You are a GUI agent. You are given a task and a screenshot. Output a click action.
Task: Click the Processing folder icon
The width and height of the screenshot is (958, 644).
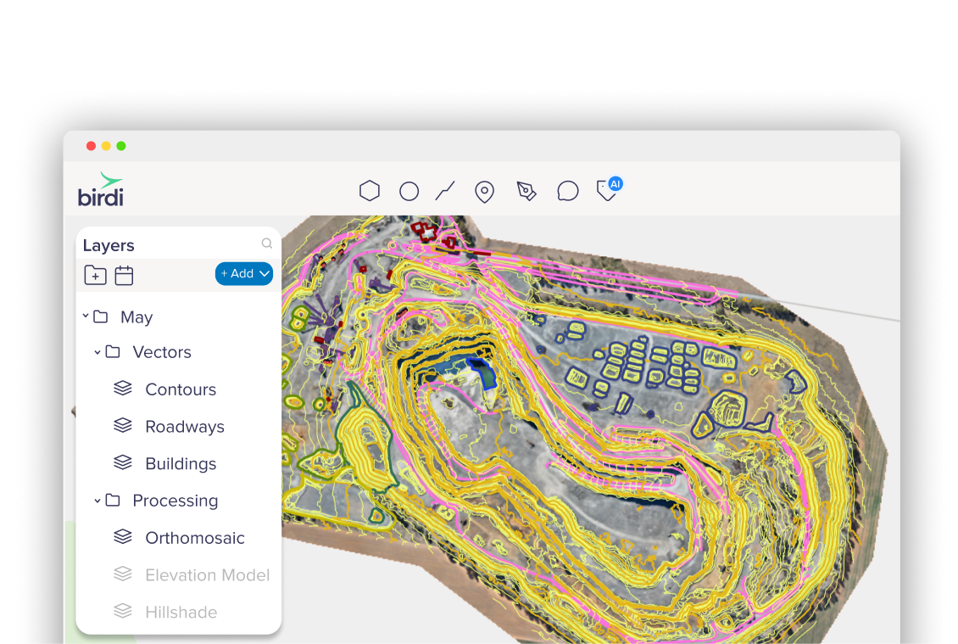pyautogui.click(x=113, y=501)
